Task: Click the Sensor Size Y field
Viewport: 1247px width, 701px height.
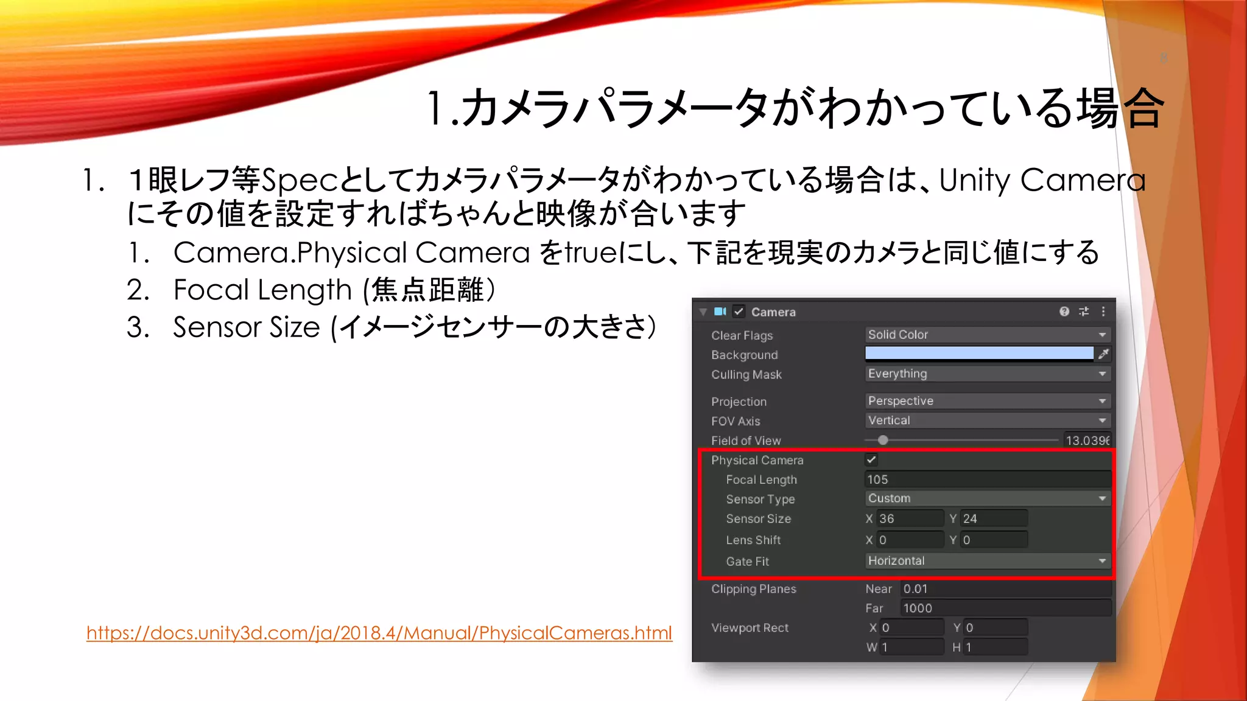Action: [x=994, y=518]
